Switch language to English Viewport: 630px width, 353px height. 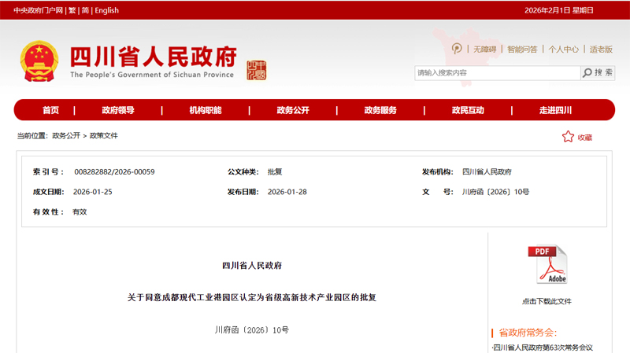[x=106, y=10]
